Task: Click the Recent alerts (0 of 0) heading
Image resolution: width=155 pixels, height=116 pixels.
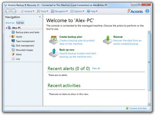Action: click(x=69, y=69)
